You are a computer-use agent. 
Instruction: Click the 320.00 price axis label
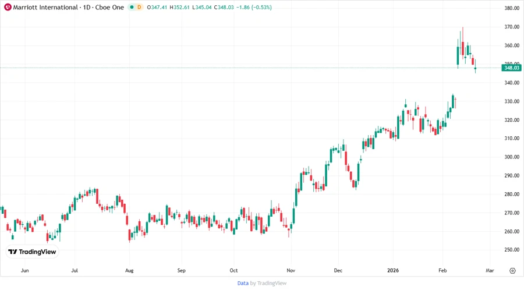(512, 120)
